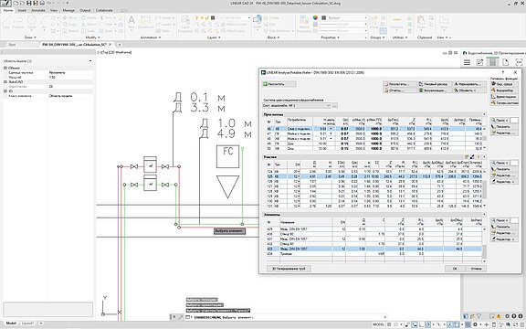The width and height of the screenshot is (526, 329).
Task: Open the color wheel in Properties panel
Action: (315, 17)
